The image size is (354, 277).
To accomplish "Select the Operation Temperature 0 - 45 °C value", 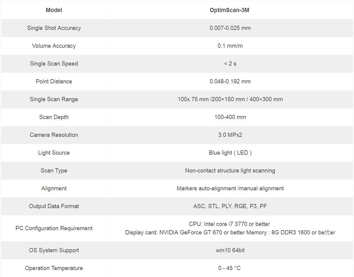I will click(229, 268).
